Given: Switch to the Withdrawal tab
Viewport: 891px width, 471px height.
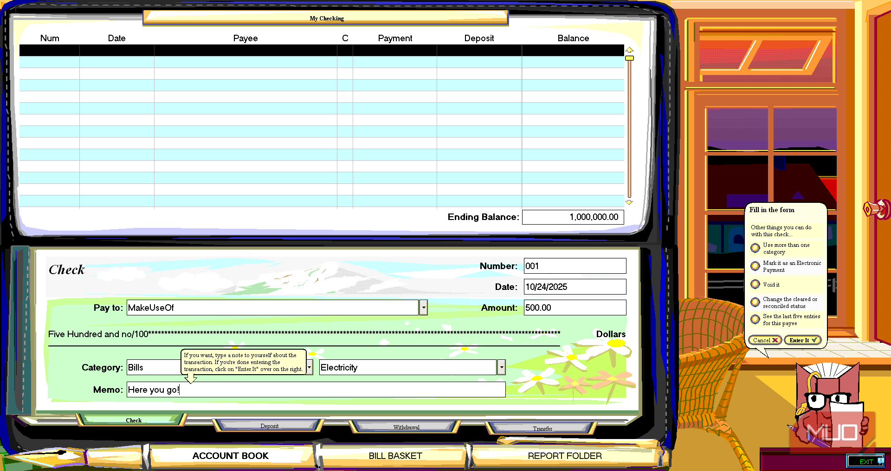Looking at the screenshot, I should tap(406, 427).
